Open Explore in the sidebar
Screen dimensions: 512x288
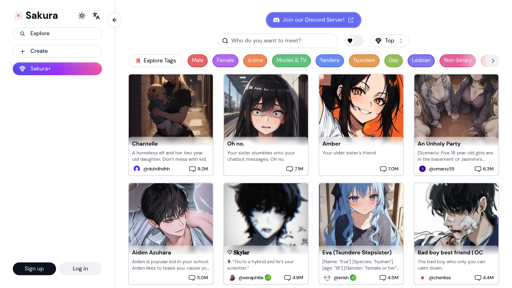pos(57,34)
